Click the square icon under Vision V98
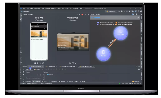Viewport: 161px width, 98px height. [70, 63]
